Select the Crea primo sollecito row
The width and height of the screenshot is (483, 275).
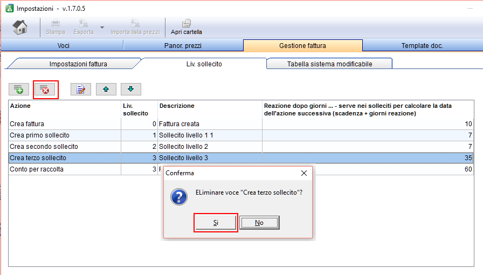click(241, 135)
